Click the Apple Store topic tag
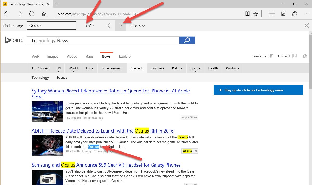The image size is (312, 185). click(189, 117)
